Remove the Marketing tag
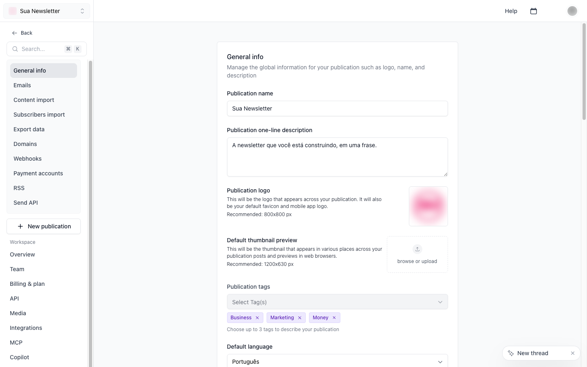 click(x=300, y=318)
